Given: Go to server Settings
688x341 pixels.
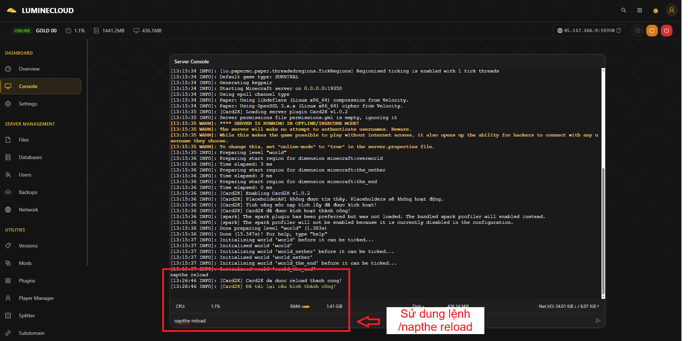Looking at the screenshot, I should point(28,104).
